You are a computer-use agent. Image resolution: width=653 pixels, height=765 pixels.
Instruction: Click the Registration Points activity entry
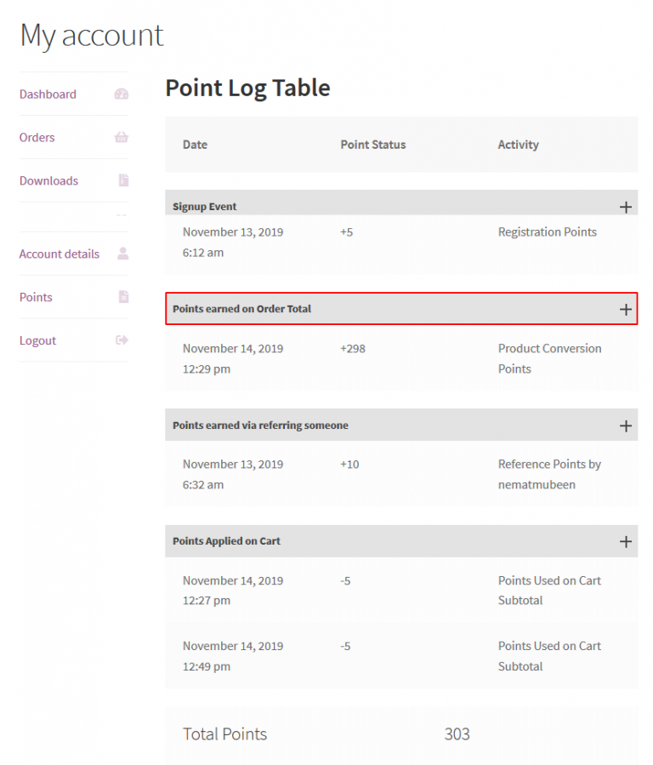click(x=548, y=231)
